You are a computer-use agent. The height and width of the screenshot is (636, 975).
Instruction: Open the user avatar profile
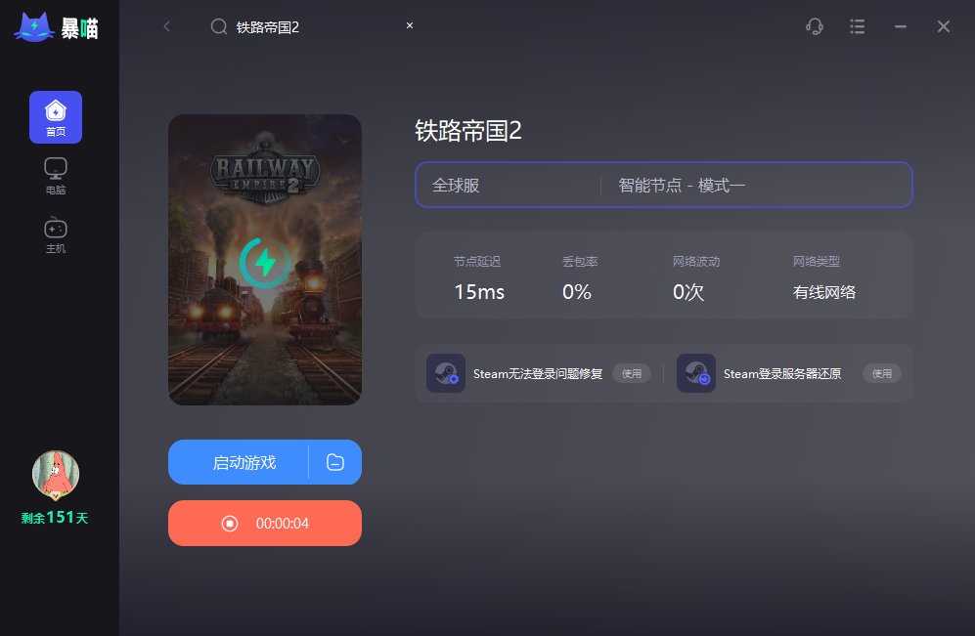56,475
